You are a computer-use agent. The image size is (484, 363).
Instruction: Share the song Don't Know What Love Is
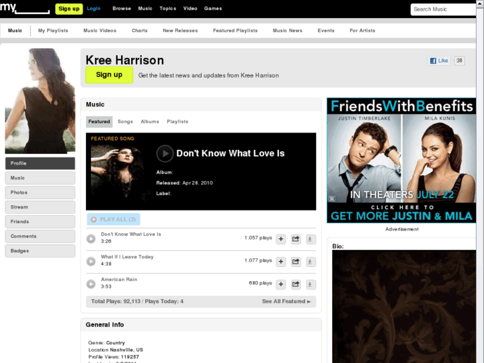click(x=296, y=239)
